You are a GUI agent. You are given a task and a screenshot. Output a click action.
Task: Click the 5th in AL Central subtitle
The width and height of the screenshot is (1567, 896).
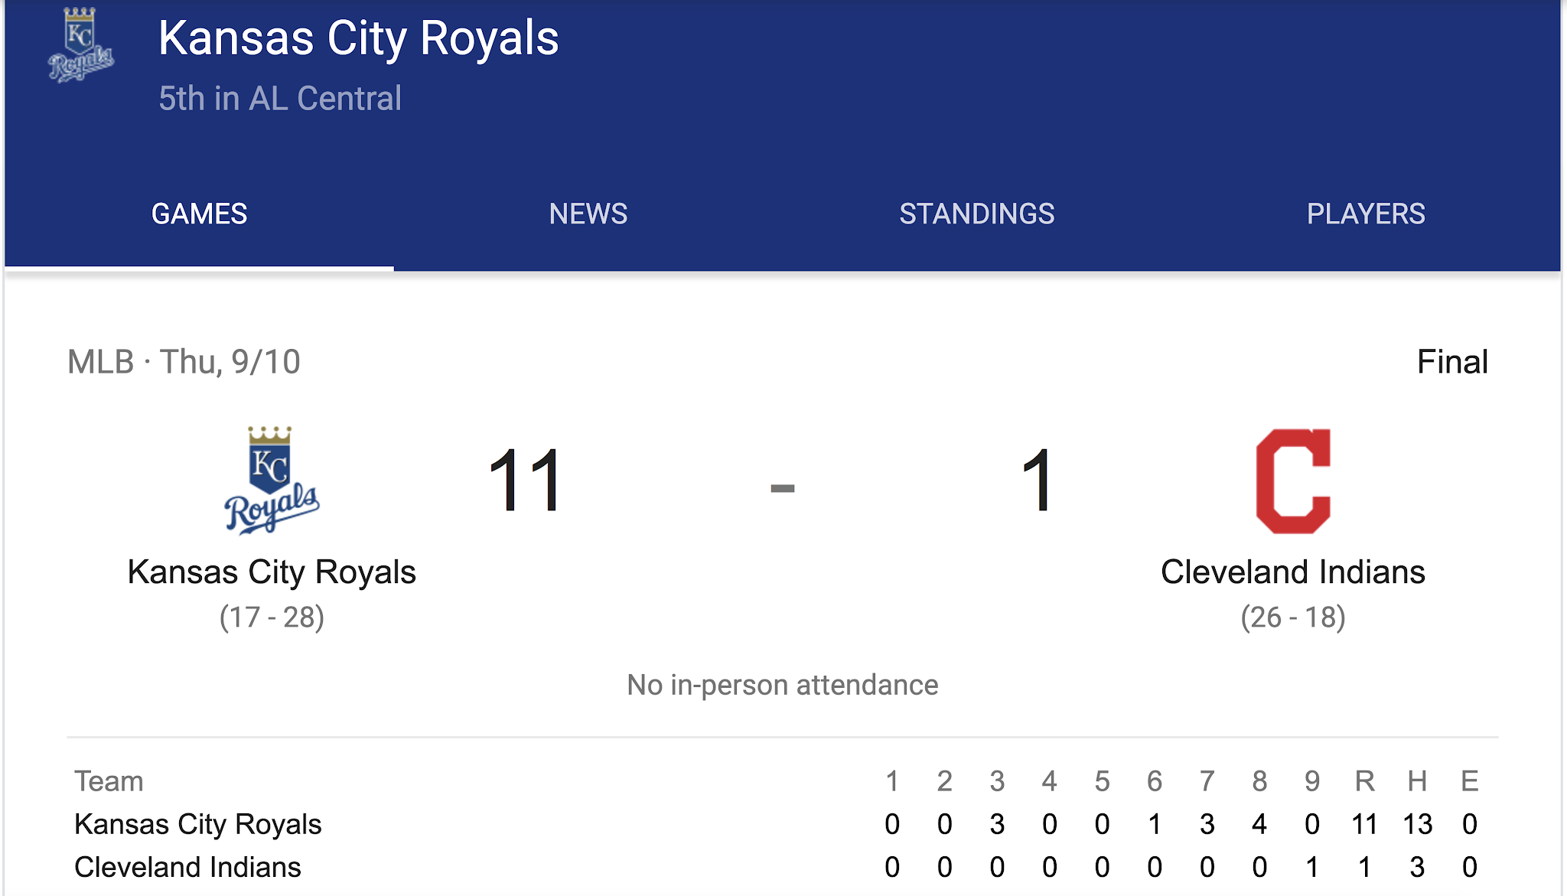click(x=279, y=99)
